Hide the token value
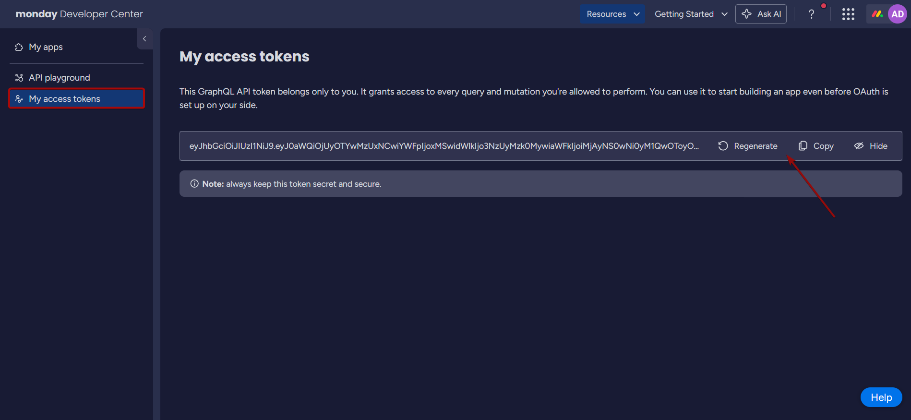 click(x=871, y=146)
